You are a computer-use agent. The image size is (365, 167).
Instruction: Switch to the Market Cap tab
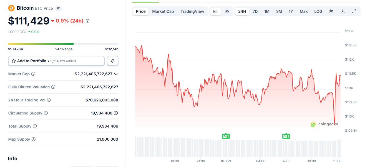click(x=163, y=11)
